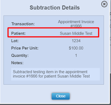The image size is (111, 105).
Task: Click the Notes label
Action: coord(17,63)
